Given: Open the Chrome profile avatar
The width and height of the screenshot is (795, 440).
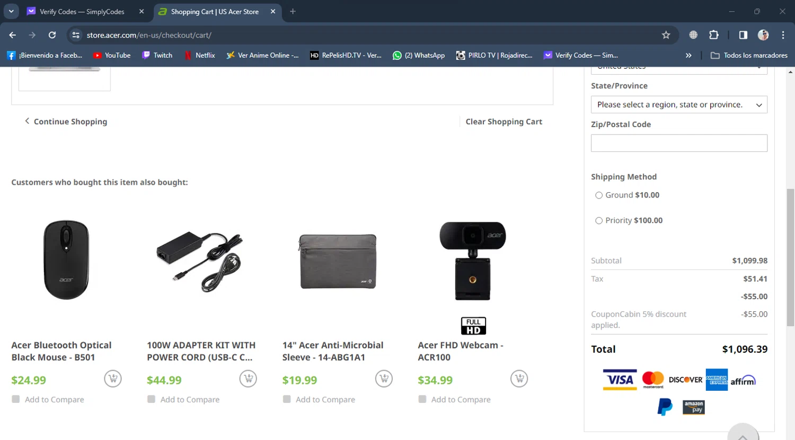Looking at the screenshot, I should point(763,35).
